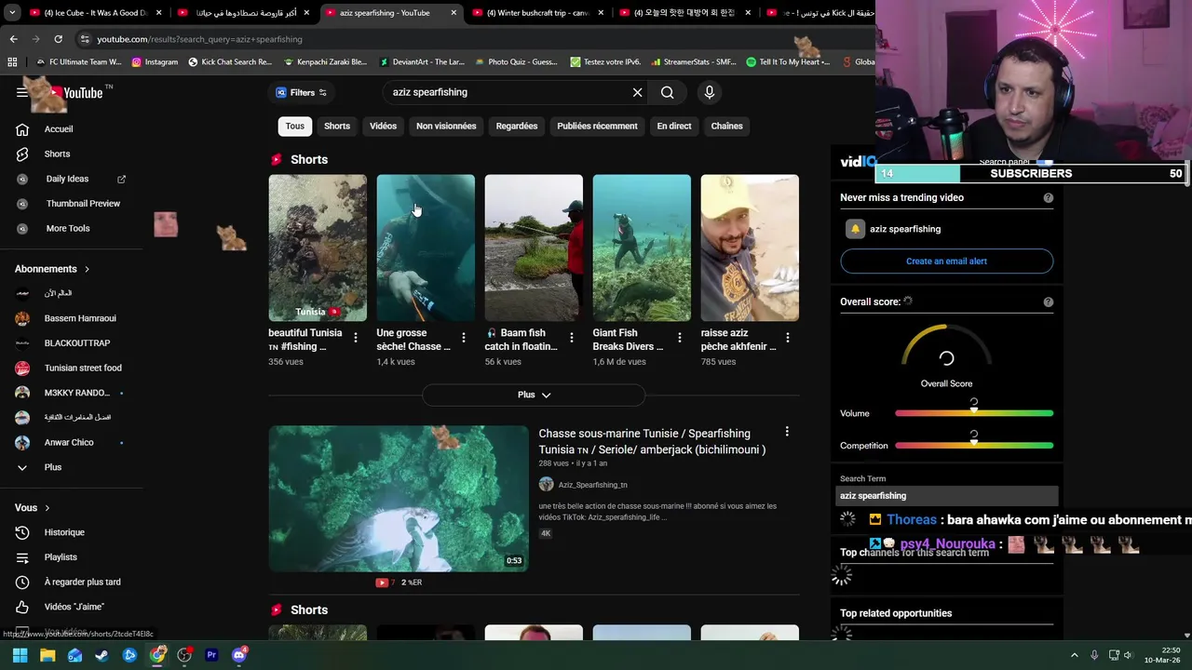Screen dimensions: 1192x670
Task: Switch to Winter bushcraft trip tab
Action: tap(538, 13)
